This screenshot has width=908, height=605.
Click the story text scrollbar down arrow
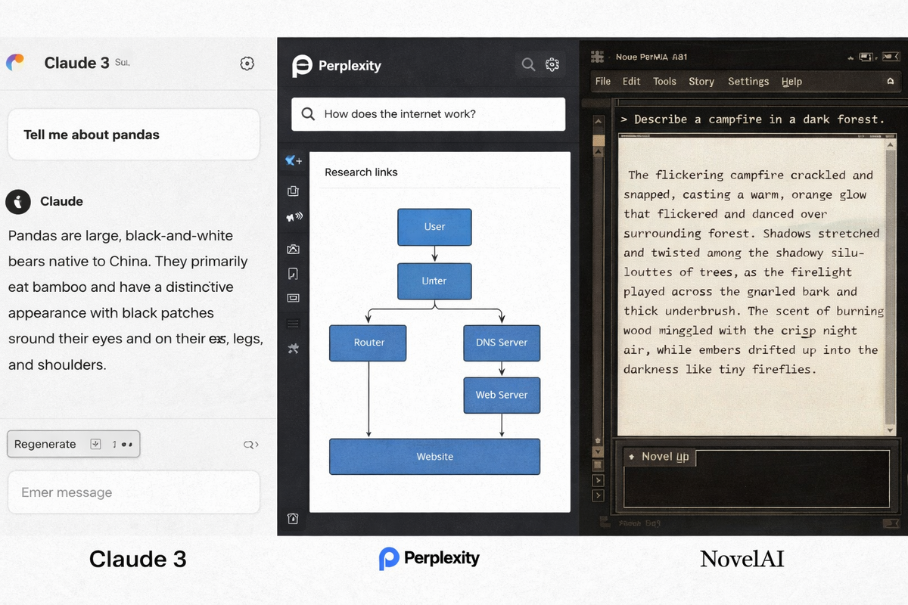[x=891, y=429]
